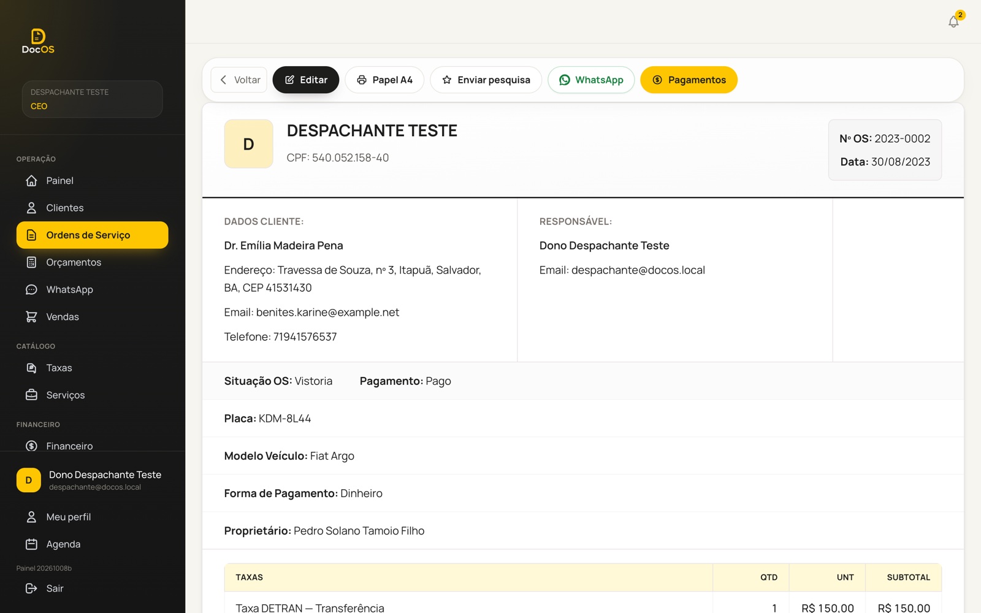Click the Sair logout link
The image size is (981, 613).
(93, 588)
